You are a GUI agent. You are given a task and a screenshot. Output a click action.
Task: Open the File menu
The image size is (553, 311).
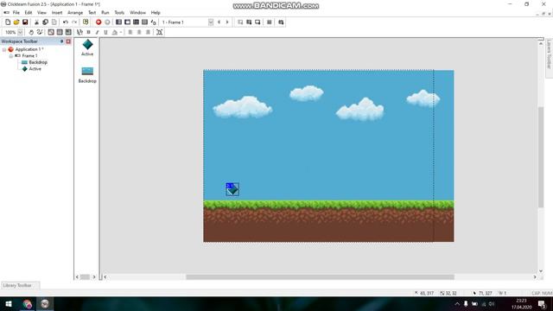pyautogui.click(x=16, y=12)
